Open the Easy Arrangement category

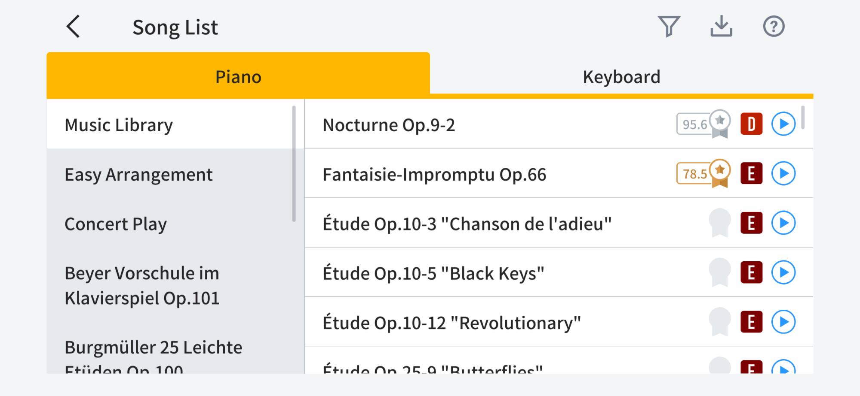coord(138,175)
